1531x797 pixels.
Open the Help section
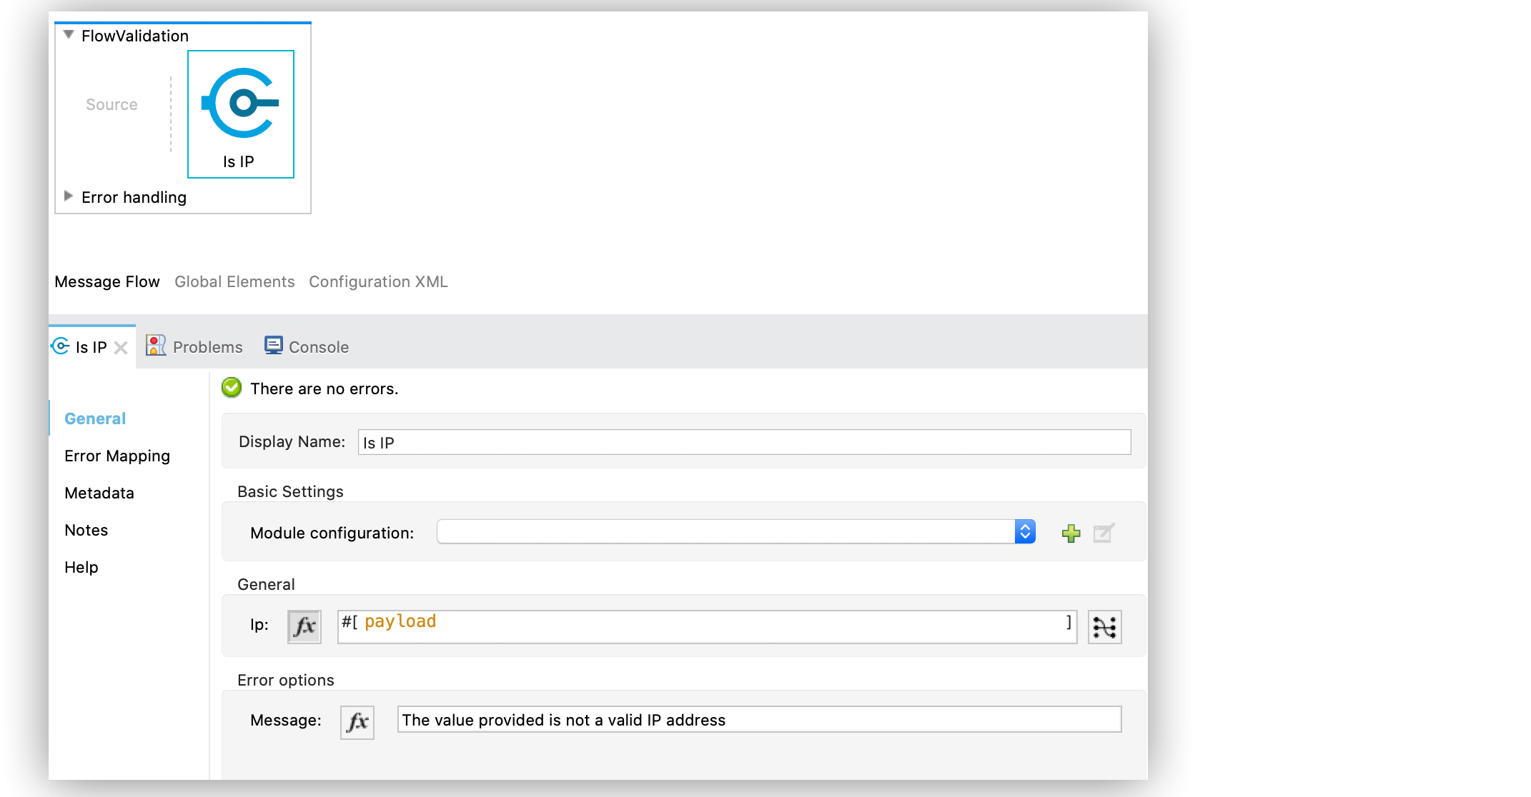tap(81, 568)
